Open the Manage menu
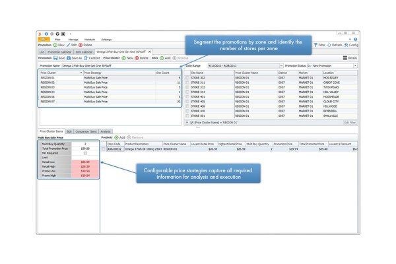This screenshot has width=396, height=264. 73,40
